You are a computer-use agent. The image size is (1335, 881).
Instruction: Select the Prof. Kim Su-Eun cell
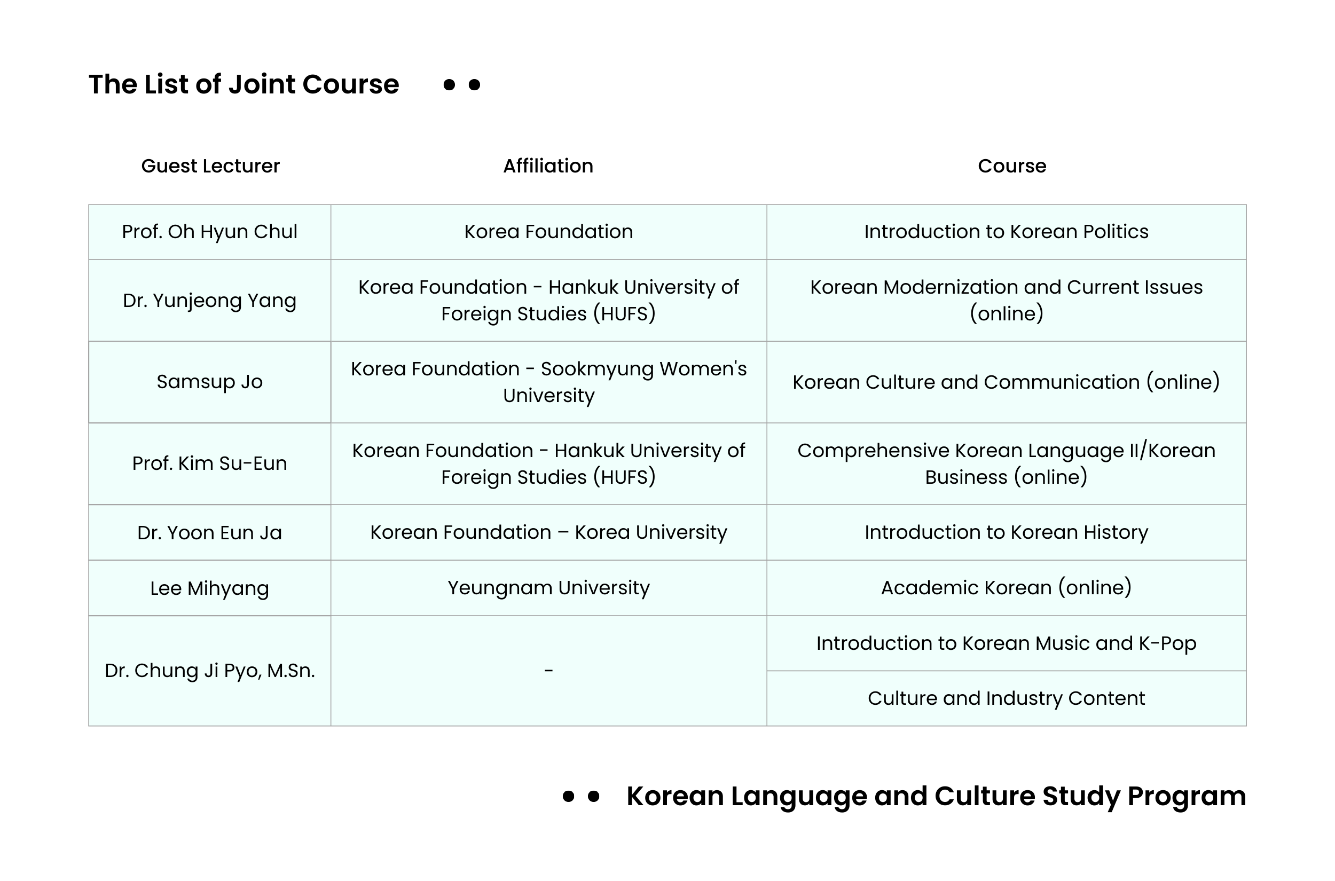[x=209, y=463]
